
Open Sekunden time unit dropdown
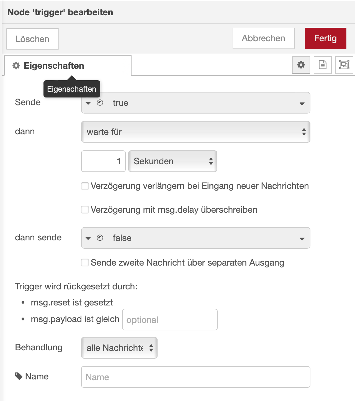click(x=173, y=161)
